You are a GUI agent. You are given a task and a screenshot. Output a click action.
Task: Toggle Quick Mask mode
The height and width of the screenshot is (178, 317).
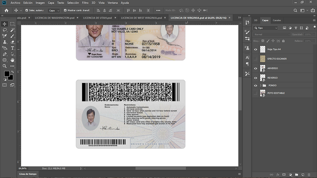pyautogui.click(x=5, y=85)
